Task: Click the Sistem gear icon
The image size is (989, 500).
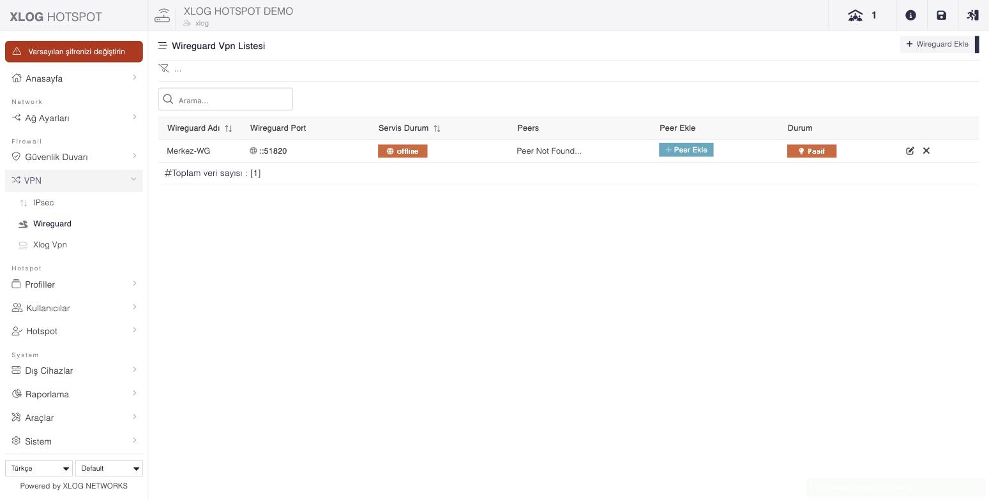Action: [17, 441]
